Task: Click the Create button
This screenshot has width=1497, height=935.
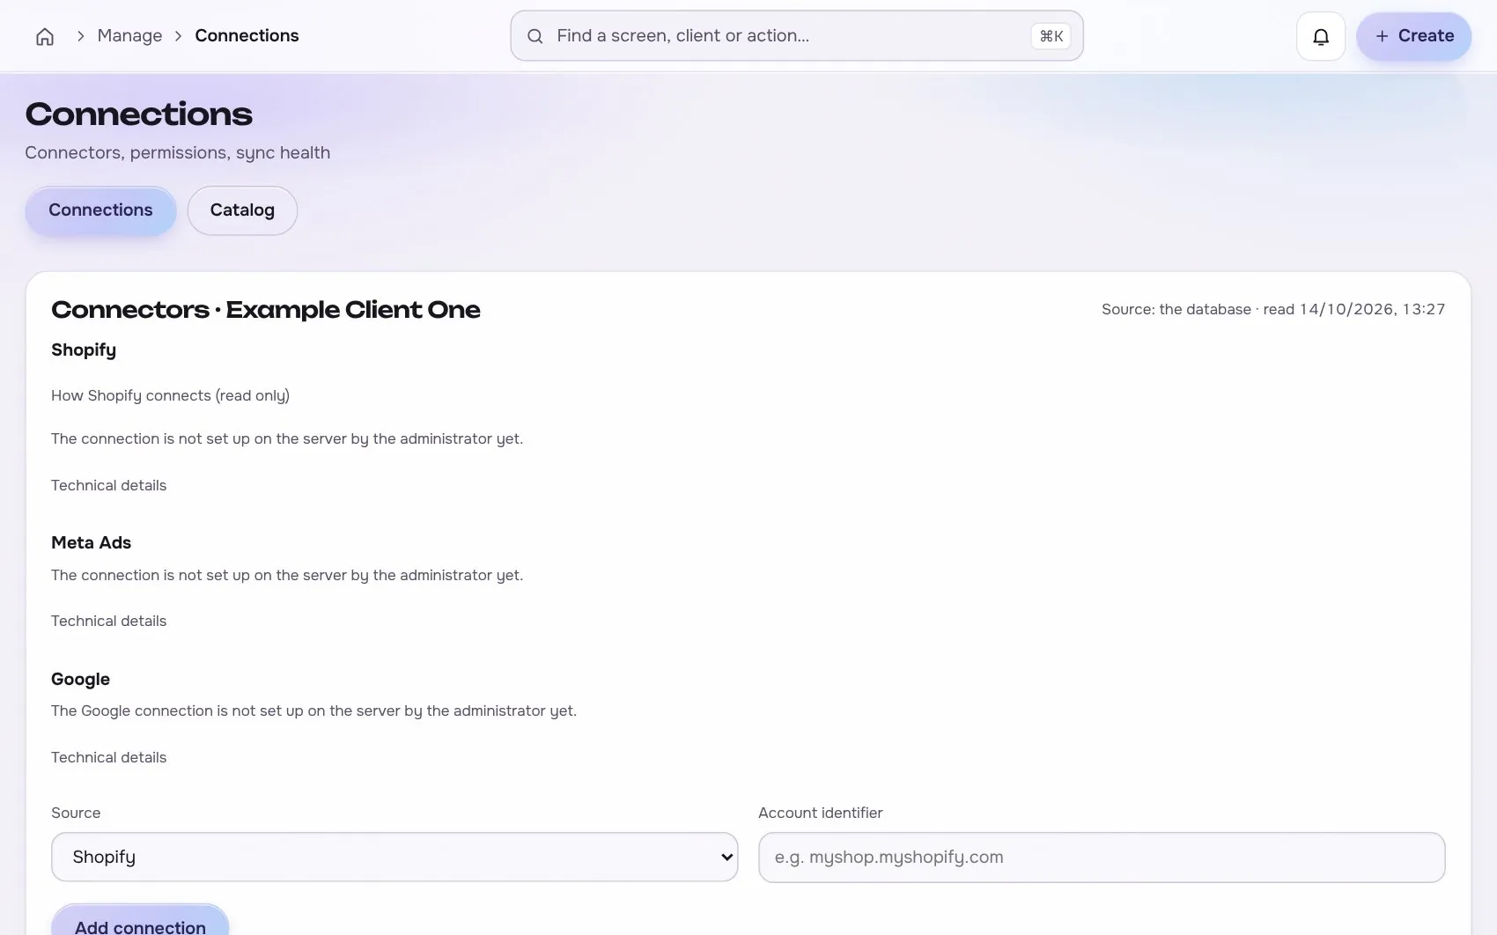Action: click(x=1413, y=36)
